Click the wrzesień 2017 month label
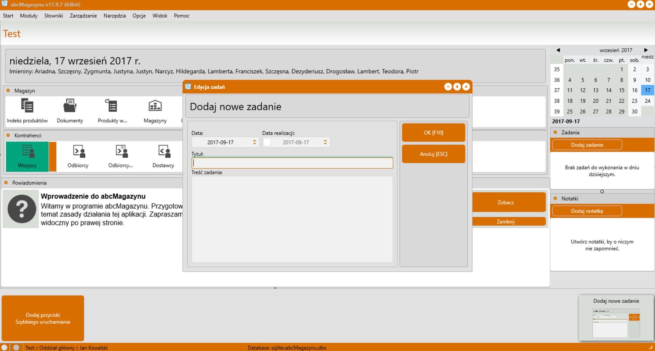The width and height of the screenshot is (655, 351). pos(616,50)
